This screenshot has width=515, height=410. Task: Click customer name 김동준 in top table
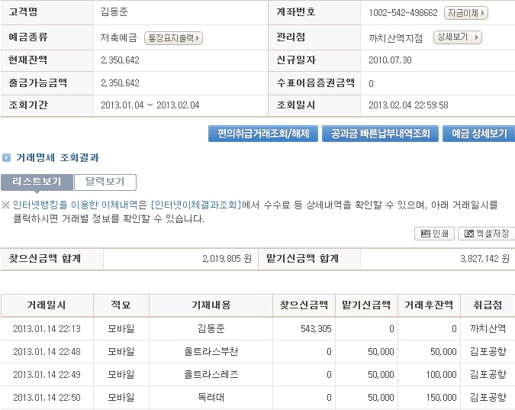pyautogui.click(x=114, y=12)
